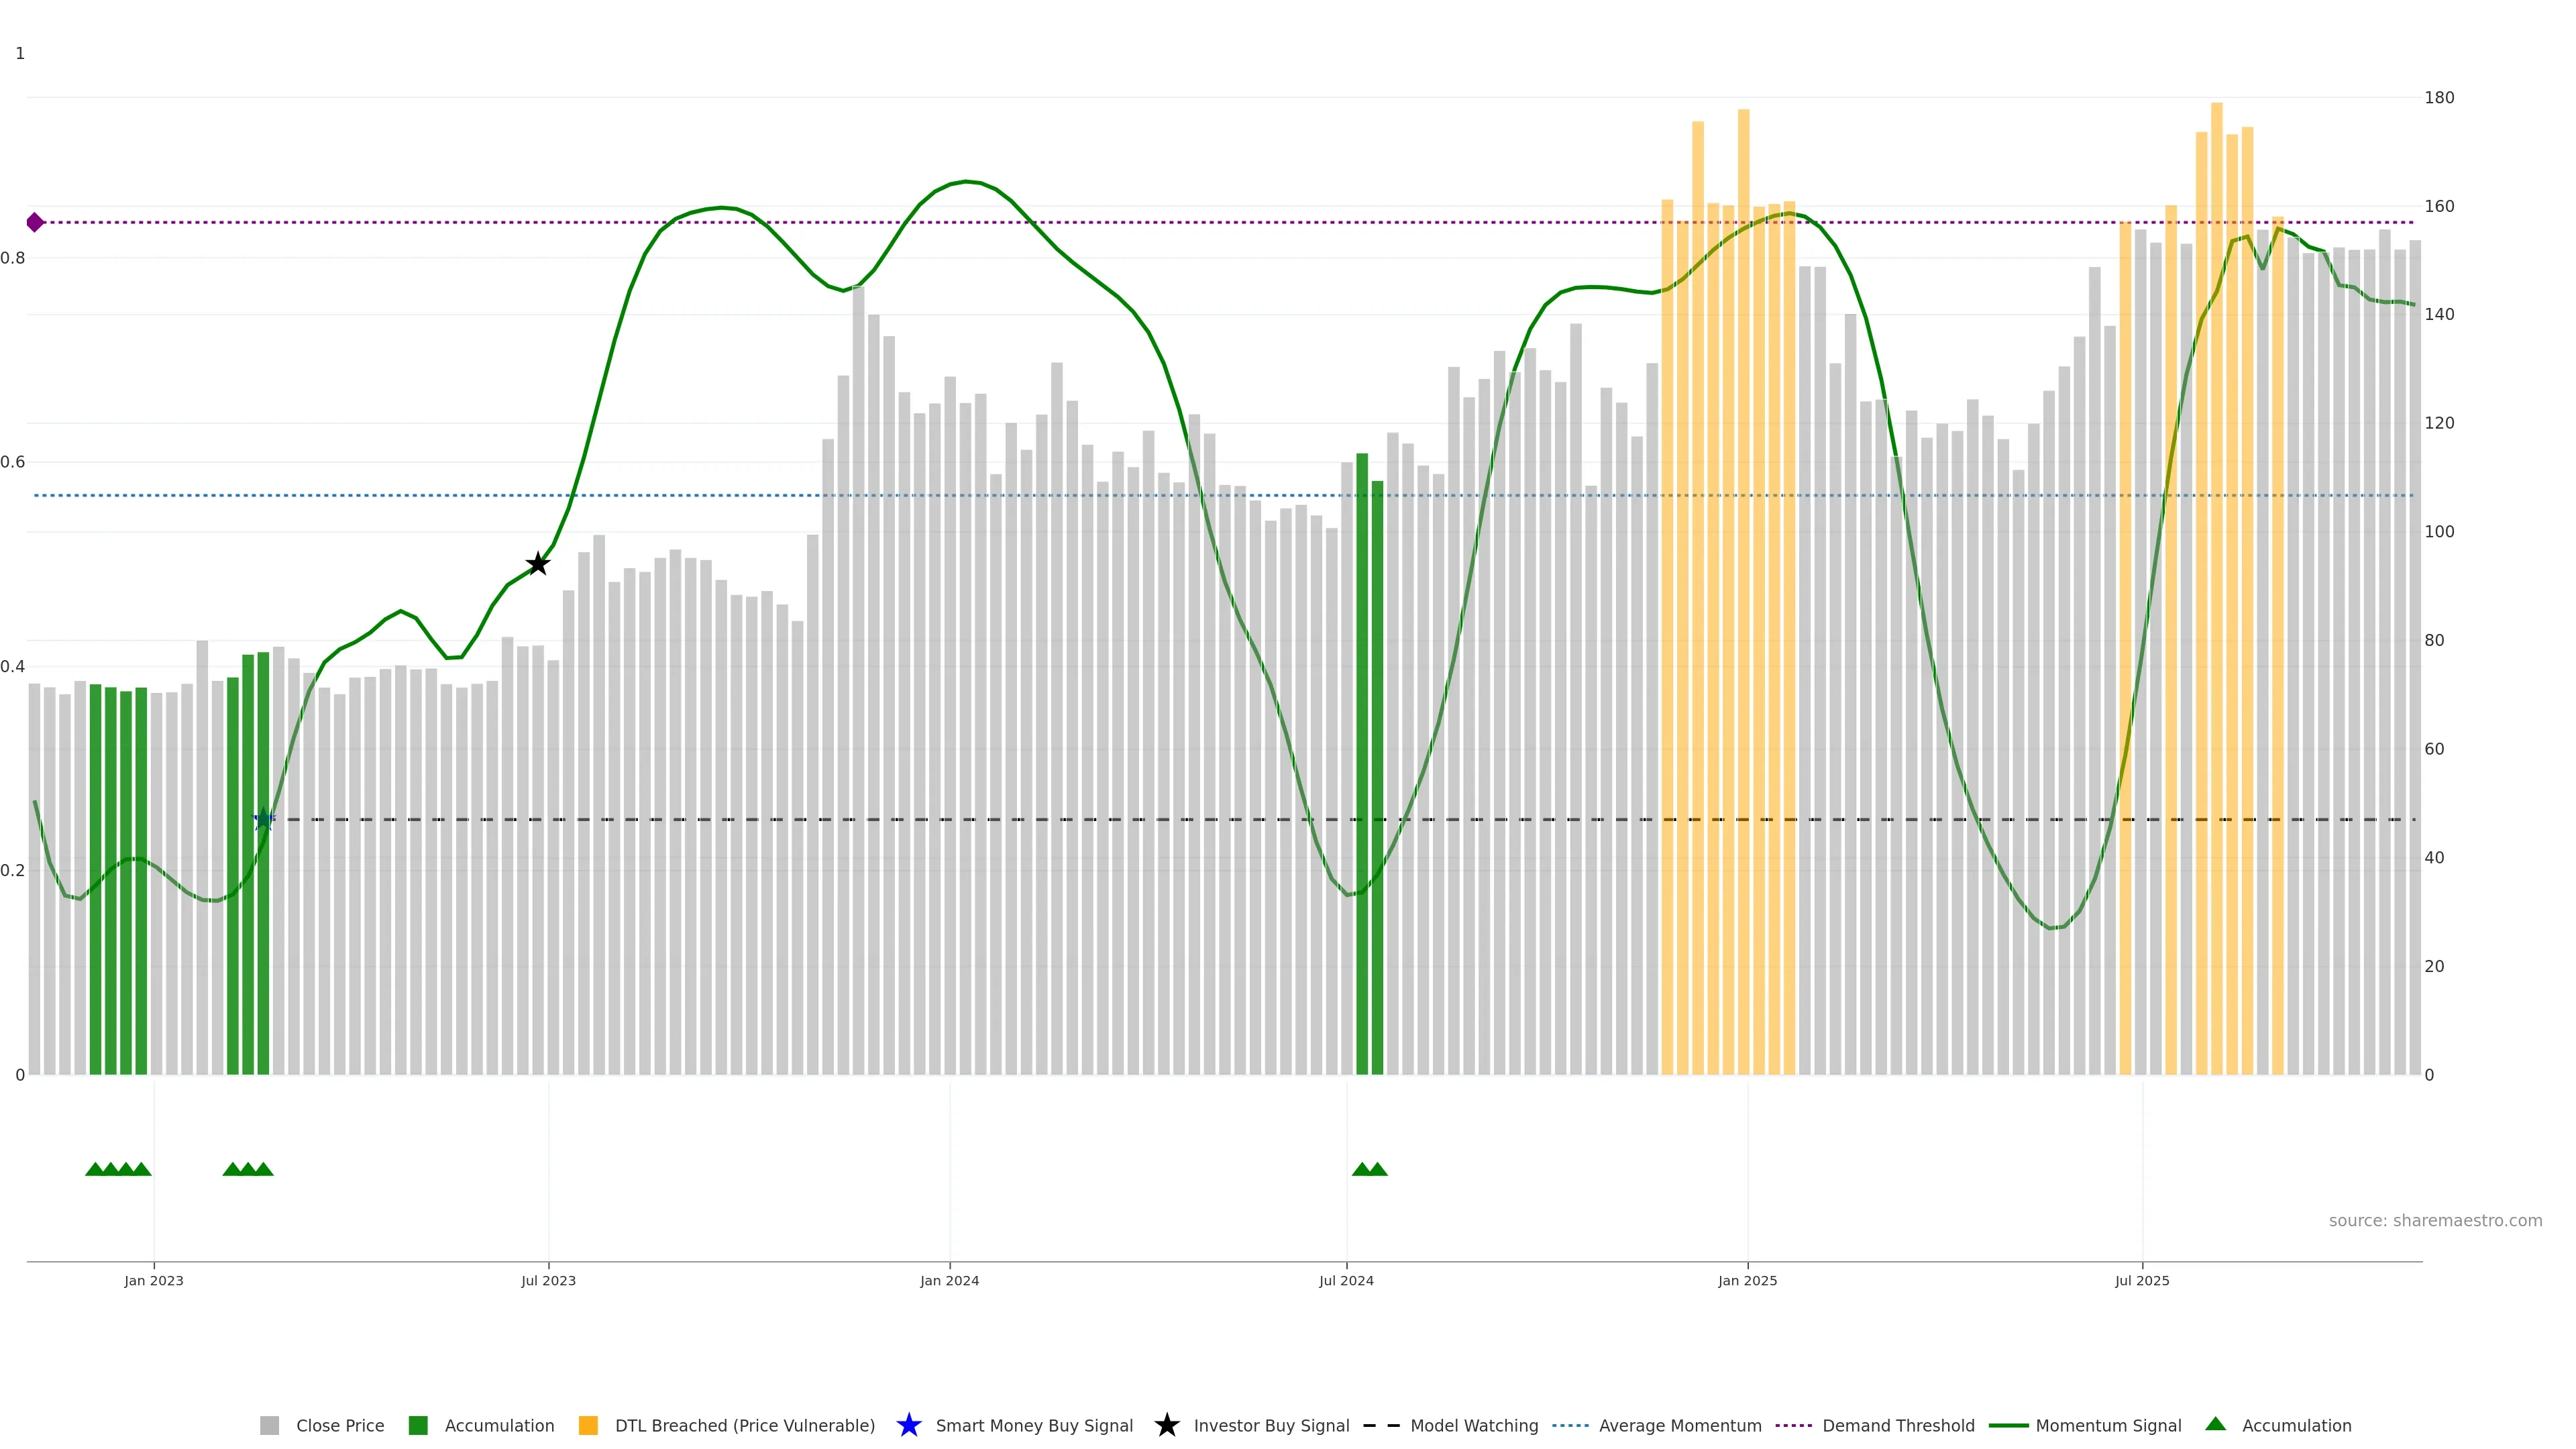Click the black Investor Buy Signal star on chart
This screenshot has width=2576, height=1449.
click(x=538, y=564)
